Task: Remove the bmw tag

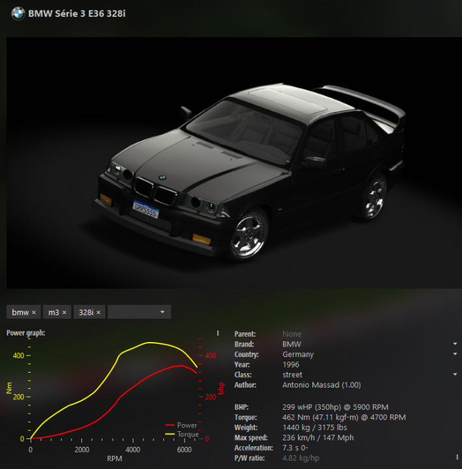Action: pos(34,312)
